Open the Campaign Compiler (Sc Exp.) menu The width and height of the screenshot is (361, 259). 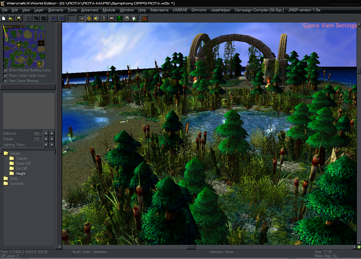[259, 10]
